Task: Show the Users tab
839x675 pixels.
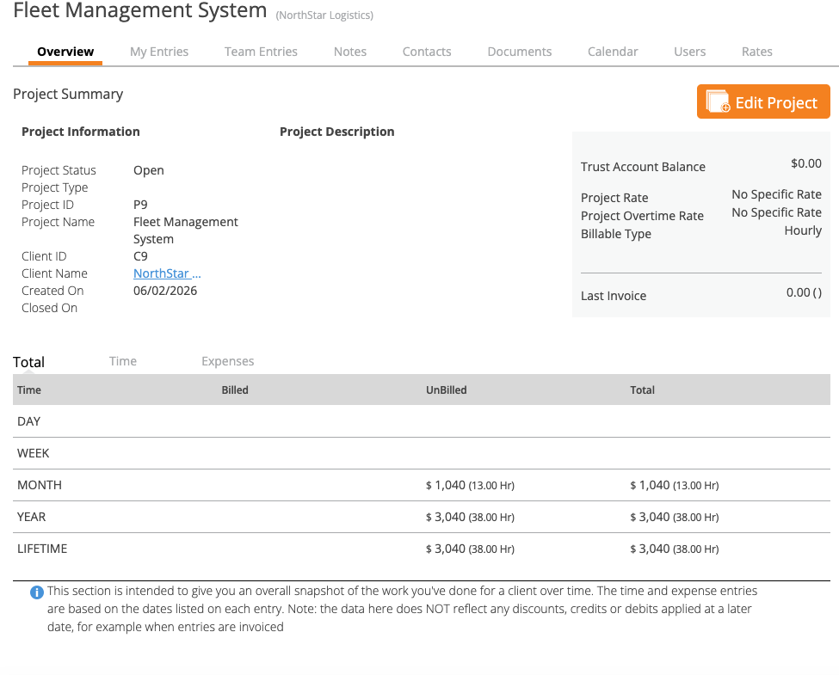Action: [690, 52]
